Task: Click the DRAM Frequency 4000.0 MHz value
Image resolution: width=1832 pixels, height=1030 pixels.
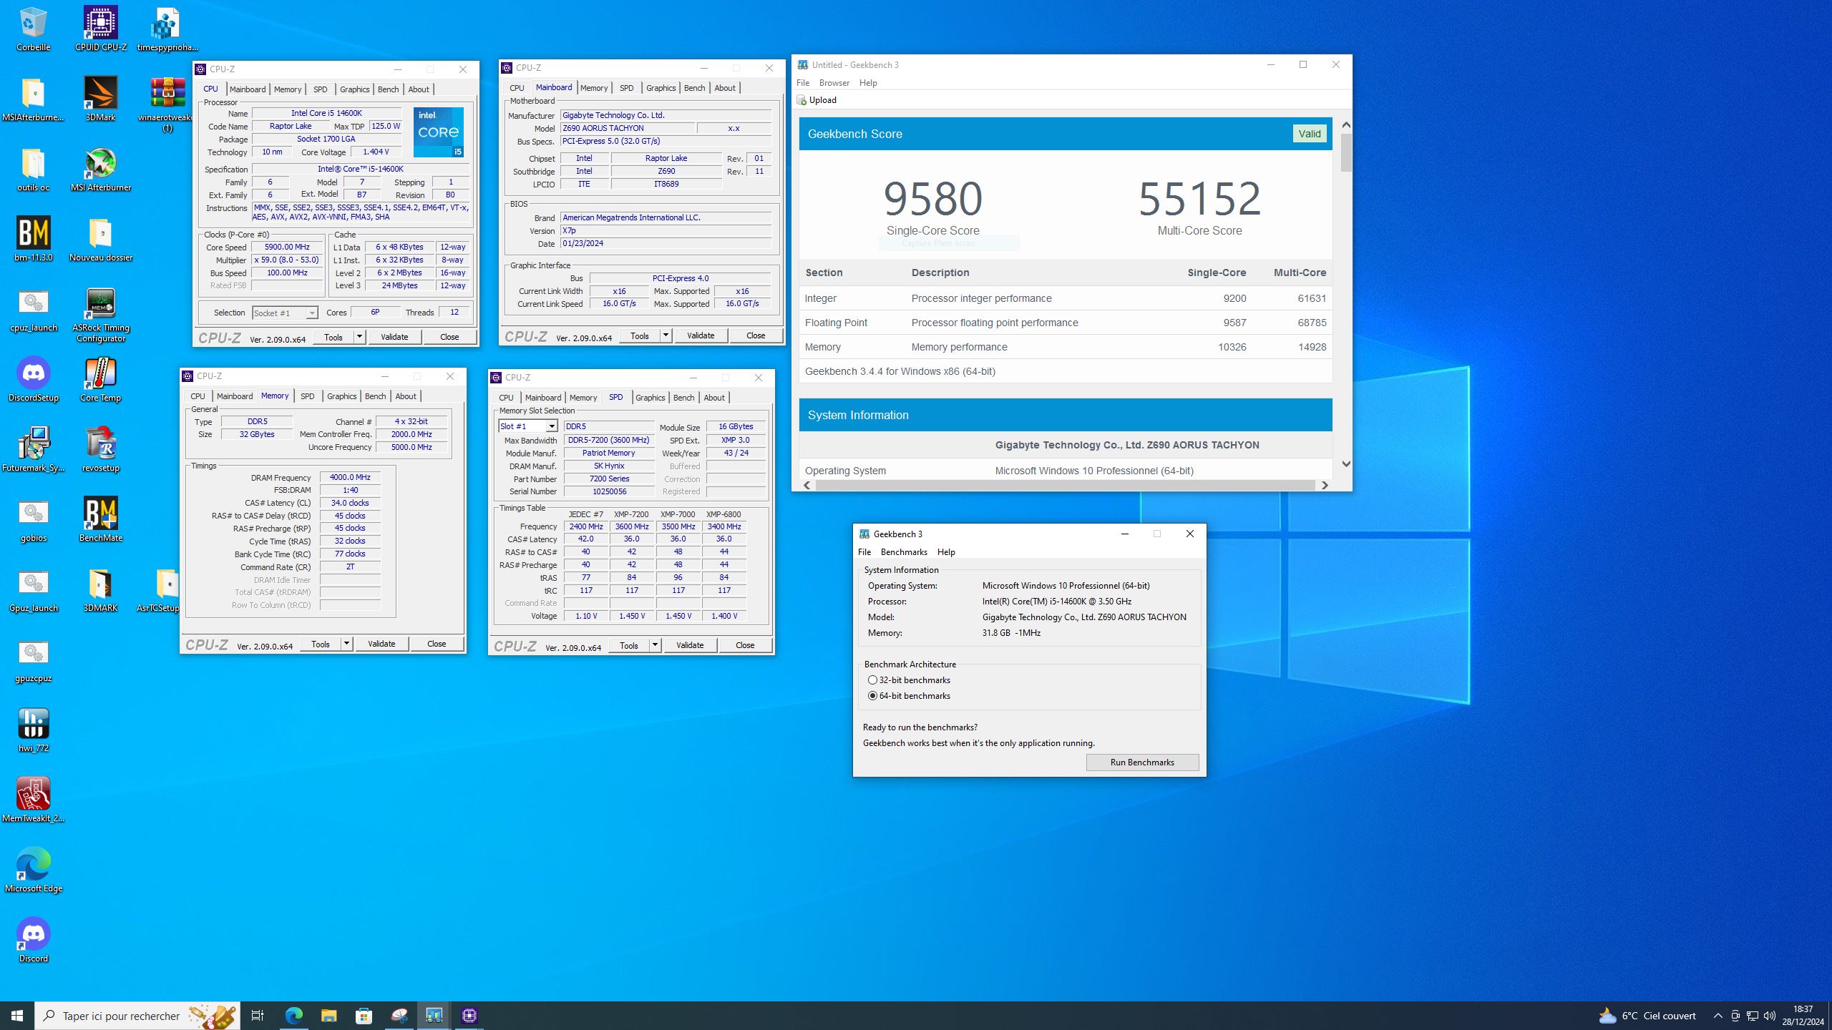Action: pos(350,478)
